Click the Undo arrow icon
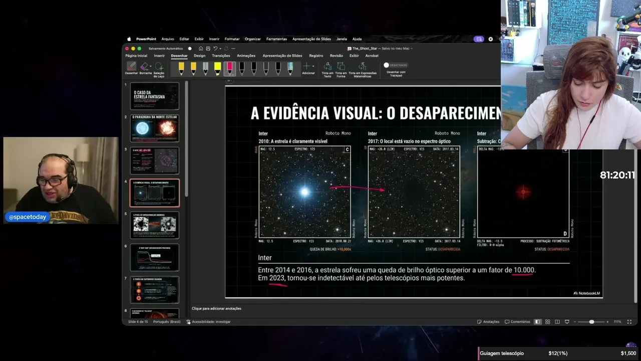Viewport: 641px width, 361px height. point(215,49)
